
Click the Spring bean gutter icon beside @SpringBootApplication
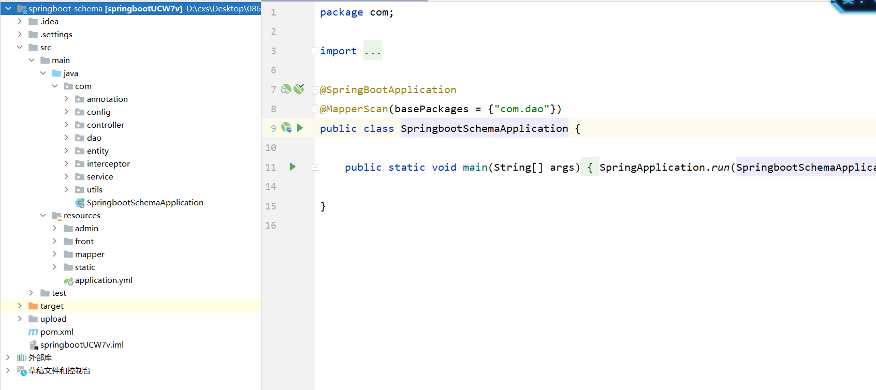click(286, 89)
